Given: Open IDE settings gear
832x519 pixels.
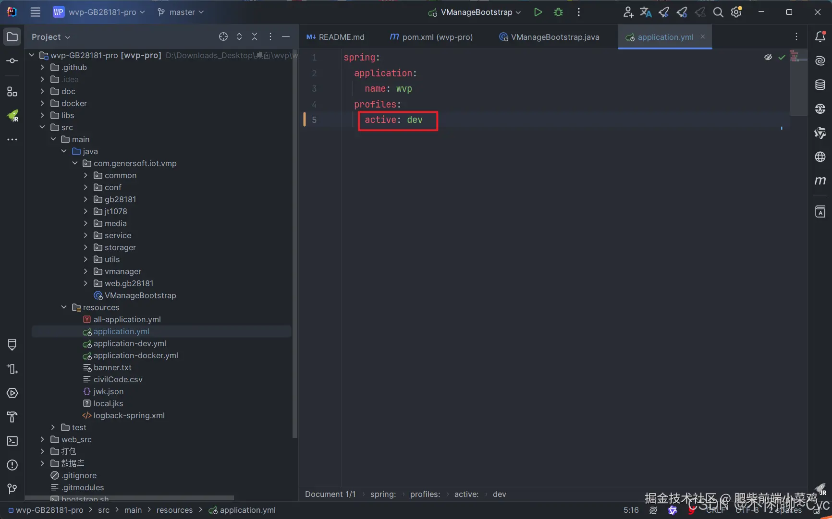Looking at the screenshot, I should pos(736,12).
